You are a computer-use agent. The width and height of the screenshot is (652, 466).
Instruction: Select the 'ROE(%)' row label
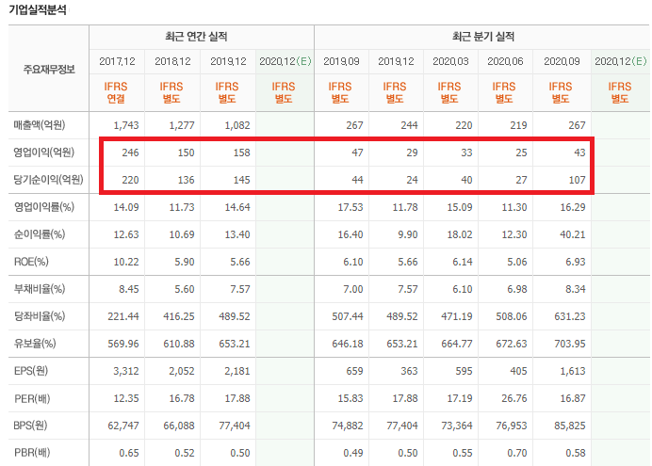coord(31,262)
